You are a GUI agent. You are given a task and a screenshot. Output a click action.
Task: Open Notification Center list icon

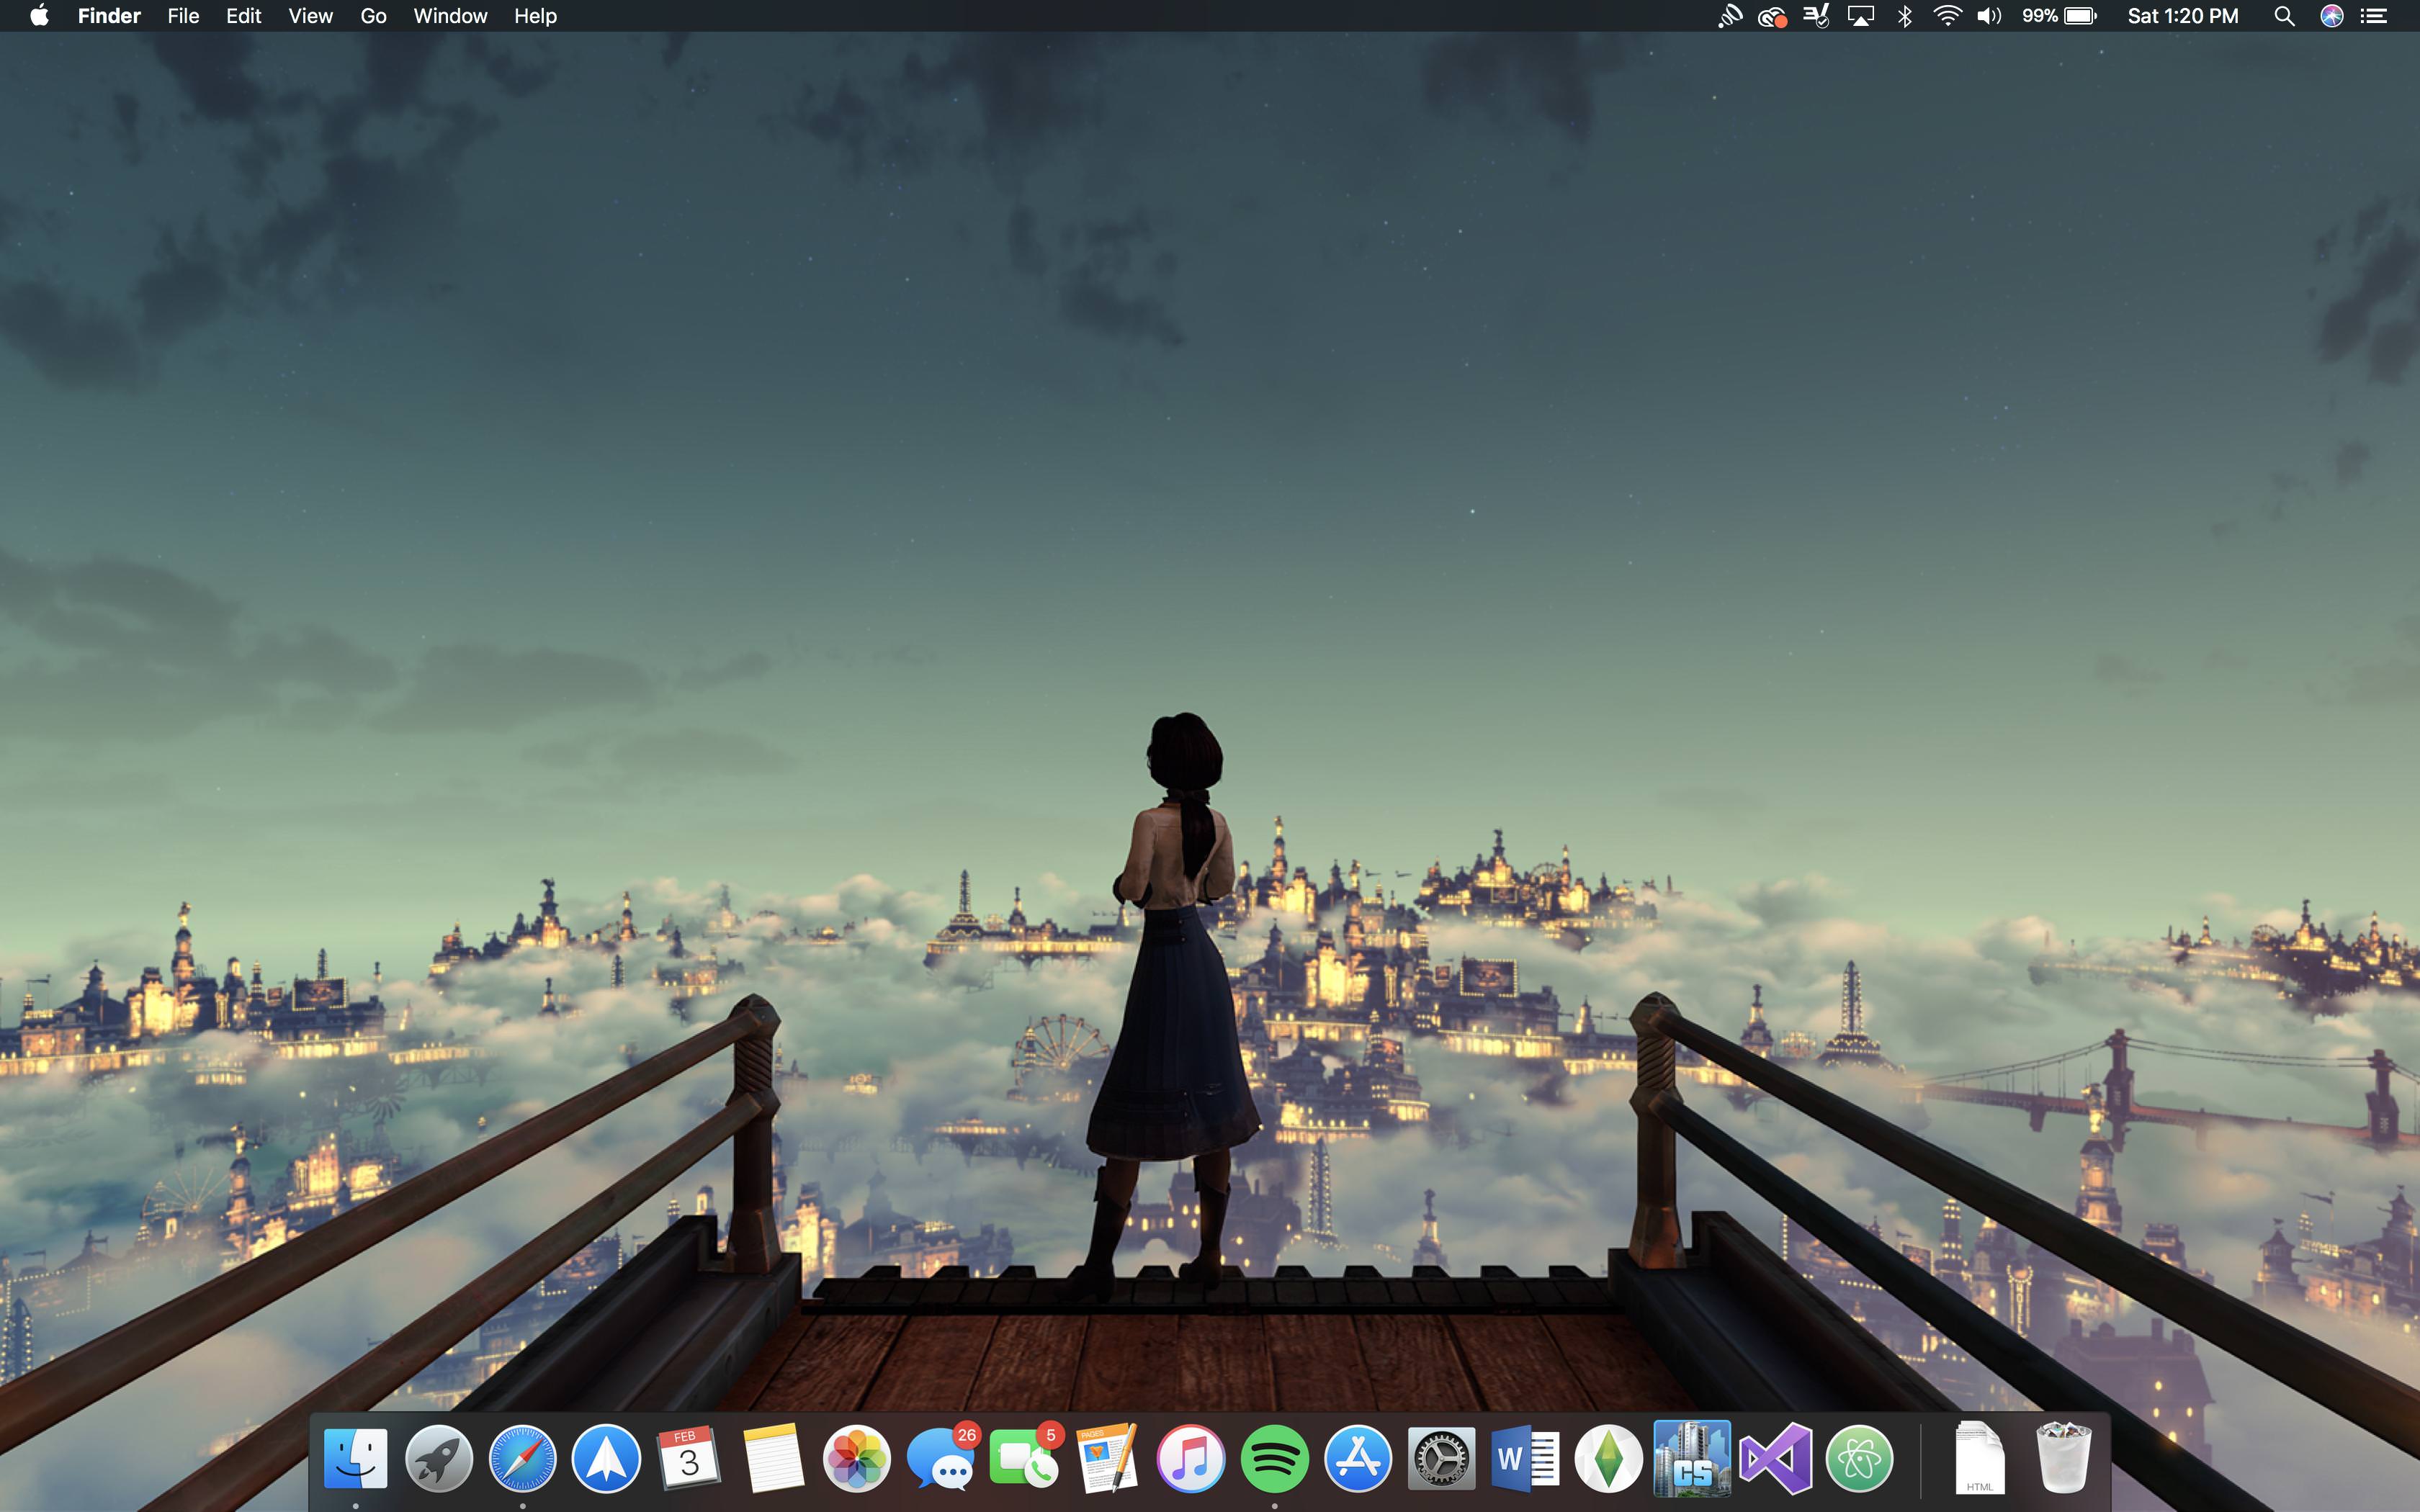point(2374,16)
